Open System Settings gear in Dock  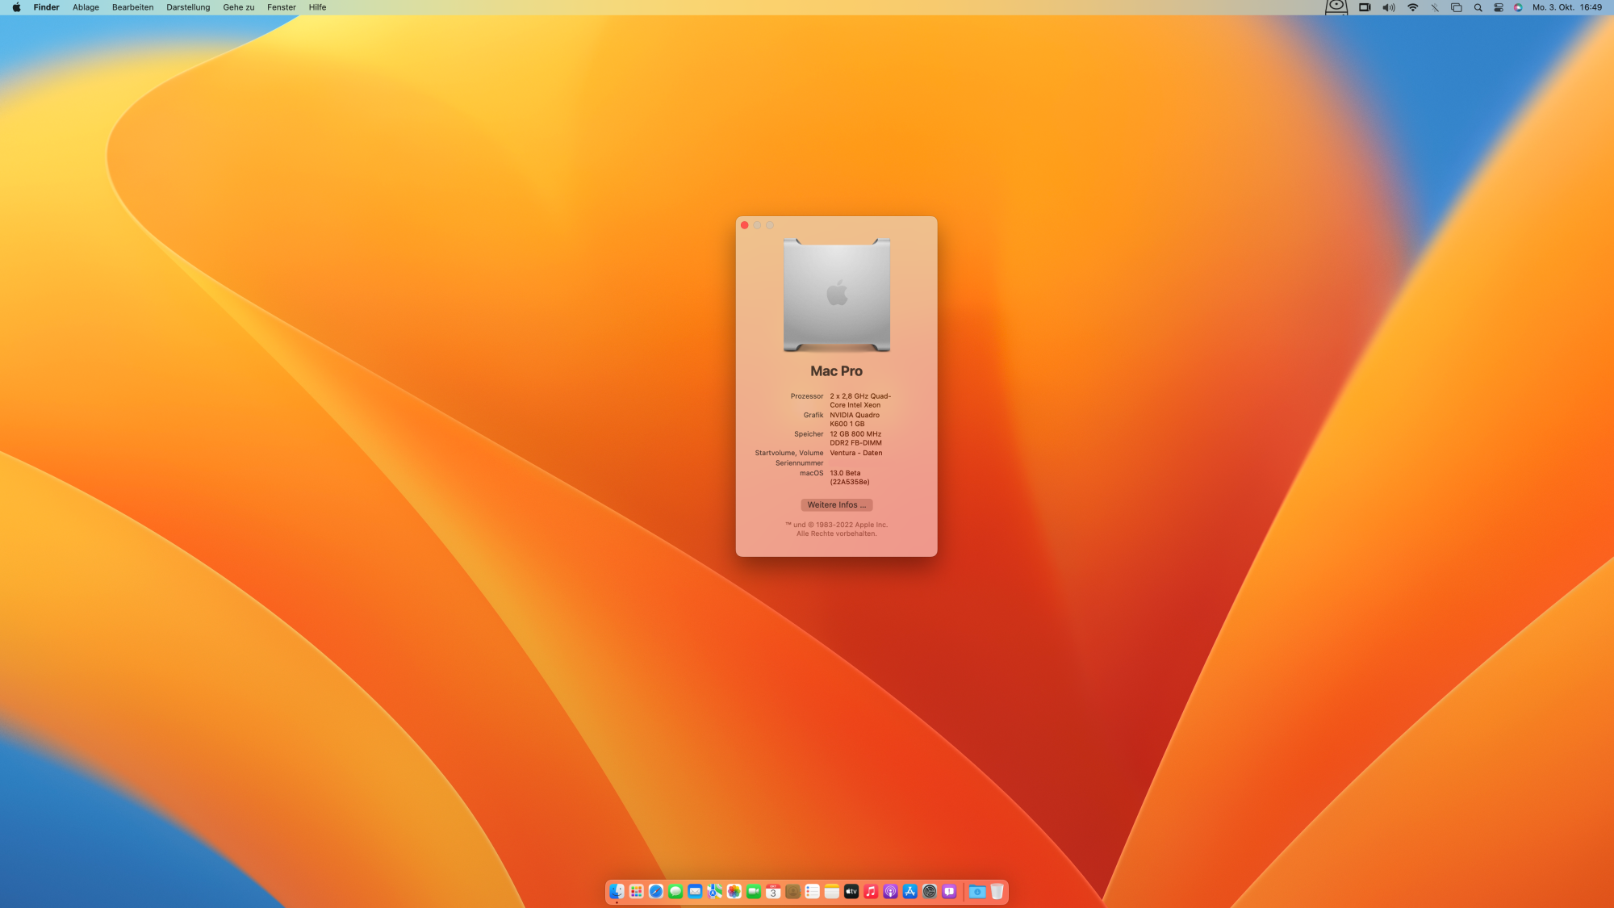(x=930, y=891)
